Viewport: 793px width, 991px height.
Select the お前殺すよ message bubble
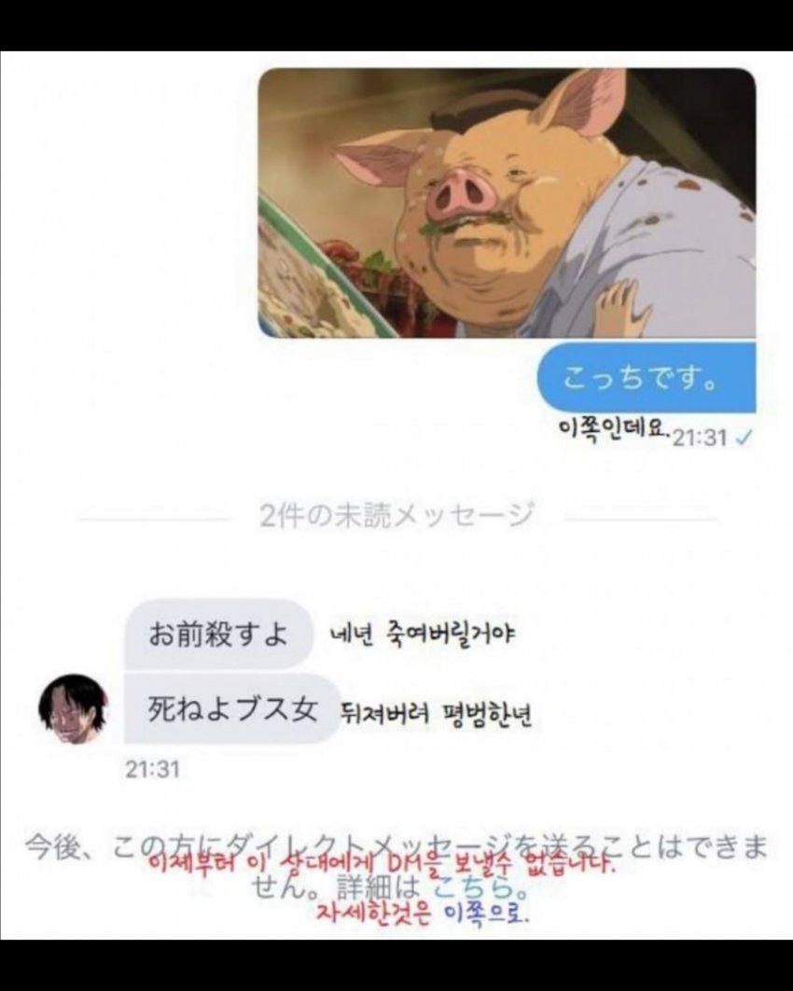pos(218,634)
